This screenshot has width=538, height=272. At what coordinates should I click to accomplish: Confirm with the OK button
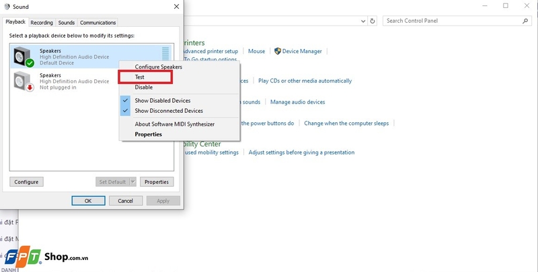[x=88, y=201]
